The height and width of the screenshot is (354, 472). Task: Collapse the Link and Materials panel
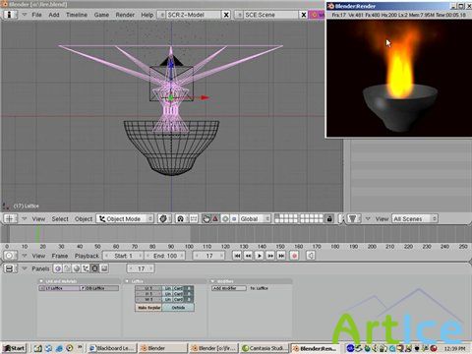[x=41, y=281]
